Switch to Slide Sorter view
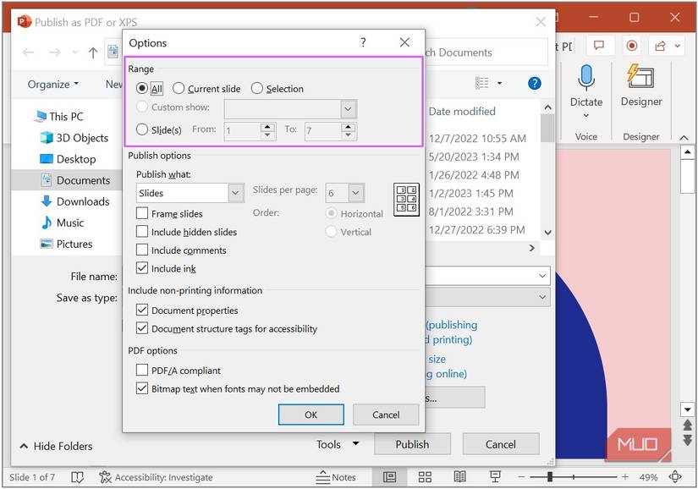Viewport: 698px width, 489px height. point(425,477)
